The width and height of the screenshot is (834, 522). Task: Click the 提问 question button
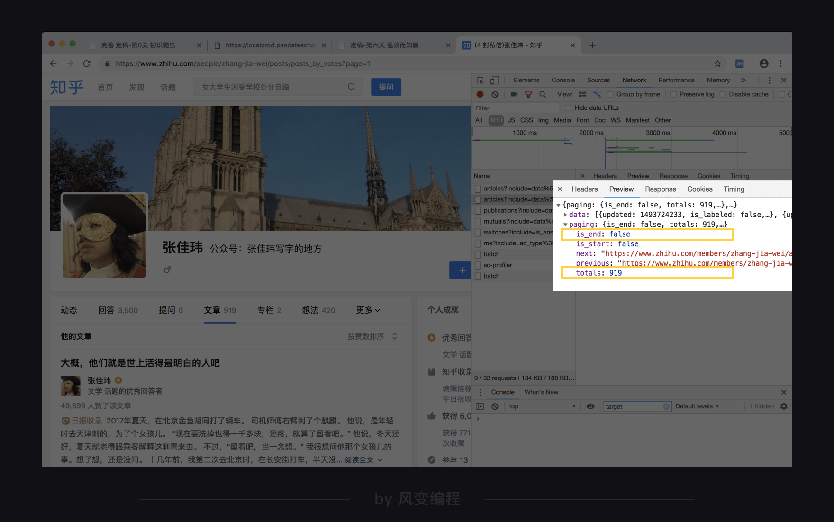pyautogui.click(x=386, y=87)
